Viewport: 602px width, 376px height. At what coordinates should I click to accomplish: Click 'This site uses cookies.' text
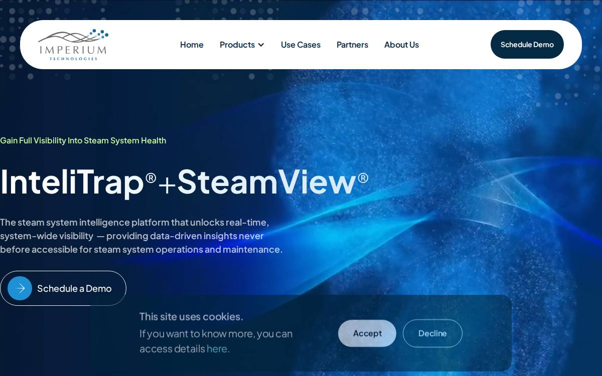(x=191, y=316)
